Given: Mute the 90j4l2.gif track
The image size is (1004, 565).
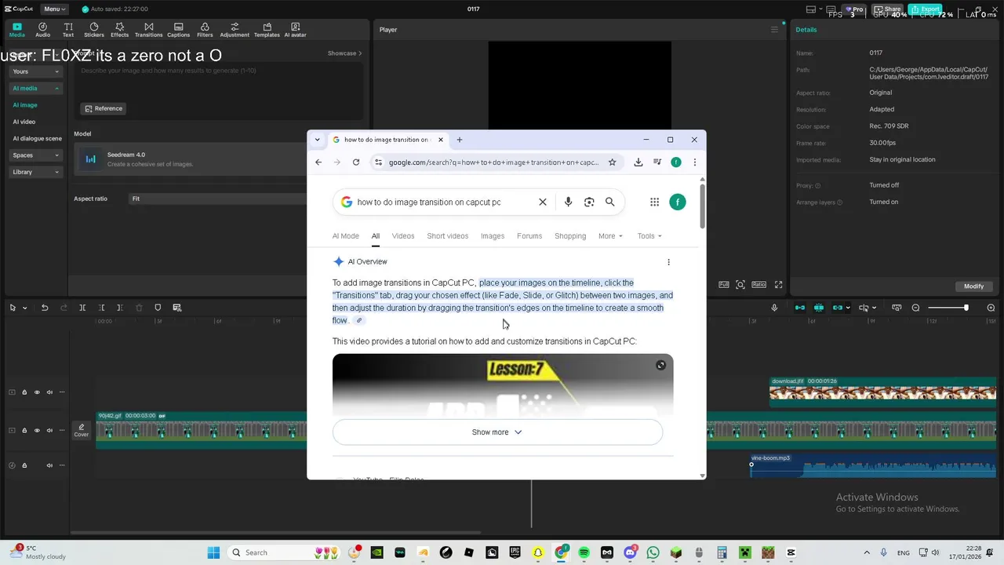Looking at the screenshot, I should (49, 430).
